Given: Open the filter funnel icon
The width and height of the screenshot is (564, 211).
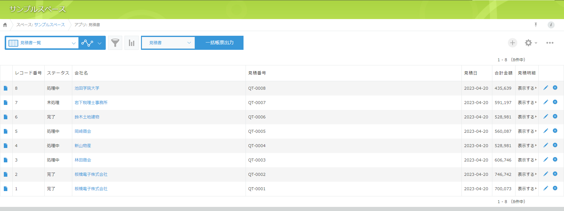Looking at the screenshot, I should (115, 43).
